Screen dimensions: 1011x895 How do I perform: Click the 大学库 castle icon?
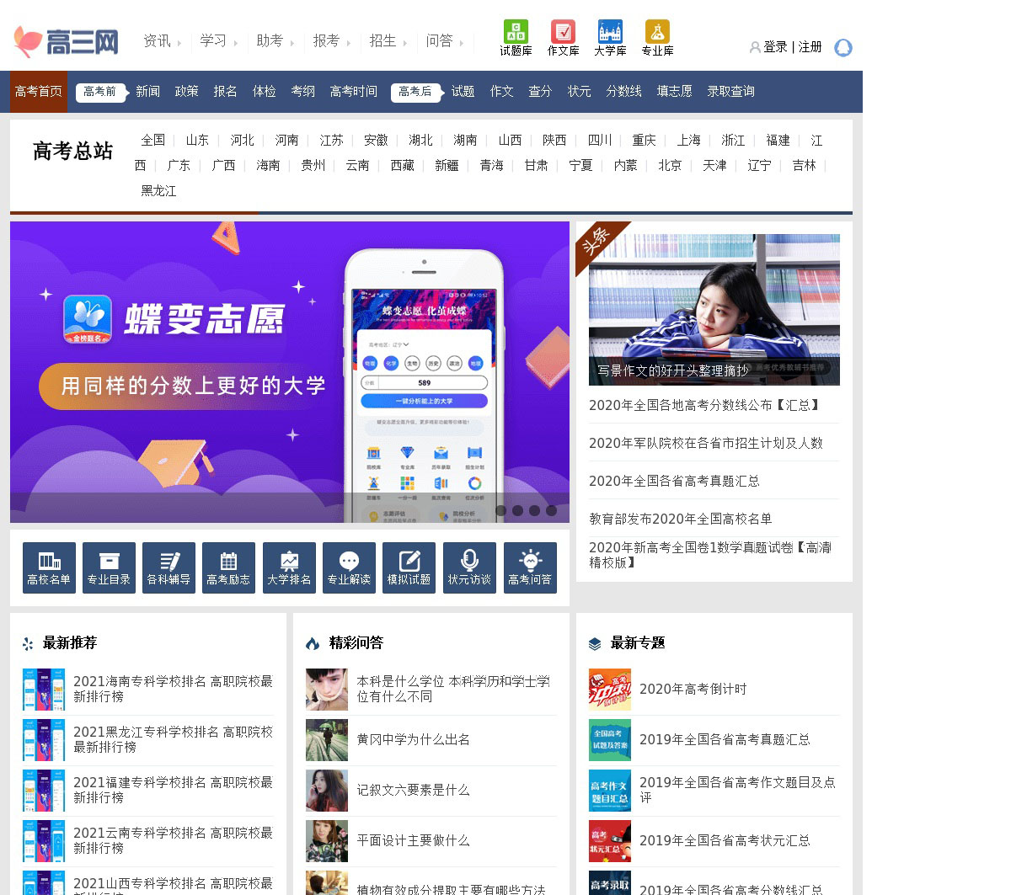pyautogui.click(x=610, y=32)
